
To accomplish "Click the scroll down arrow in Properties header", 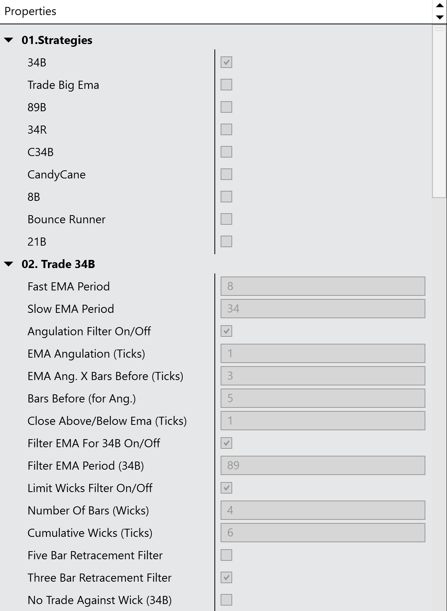I will pyautogui.click(x=439, y=17).
